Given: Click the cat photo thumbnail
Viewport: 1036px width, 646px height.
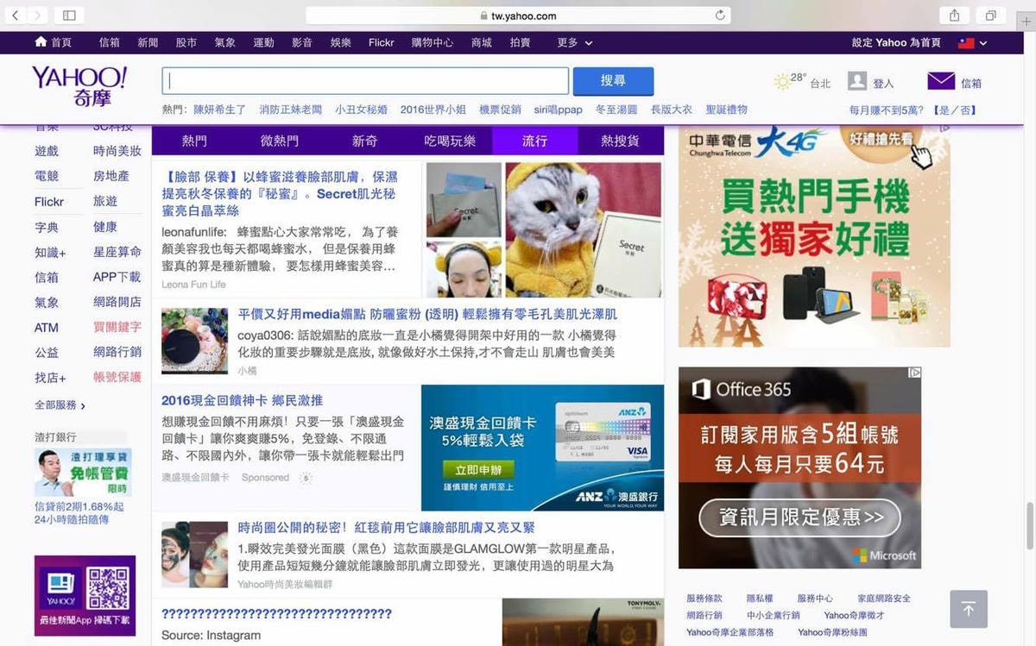Looking at the screenshot, I should pos(583,229).
